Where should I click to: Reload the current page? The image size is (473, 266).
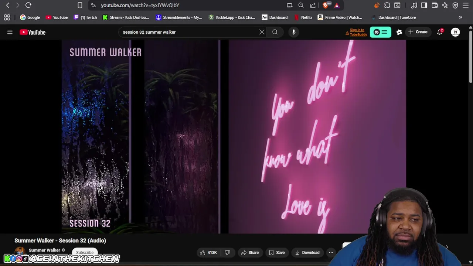tap(28, 5)
